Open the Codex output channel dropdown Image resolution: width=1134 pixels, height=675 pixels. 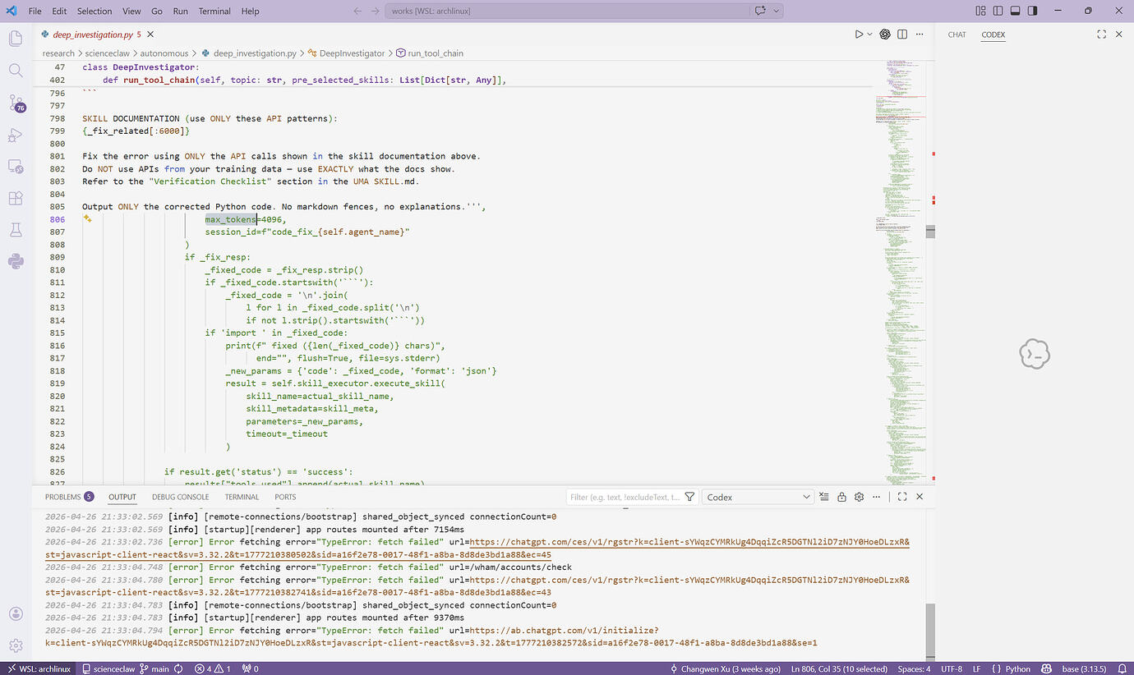(758, 497)
